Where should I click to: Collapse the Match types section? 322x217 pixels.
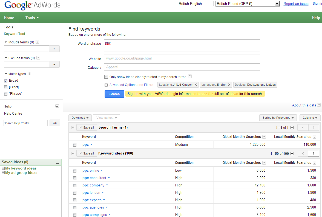click(x=6, y=74)
